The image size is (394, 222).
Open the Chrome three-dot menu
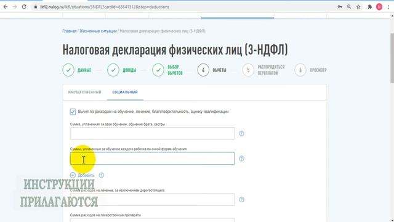tap(388, 7)
